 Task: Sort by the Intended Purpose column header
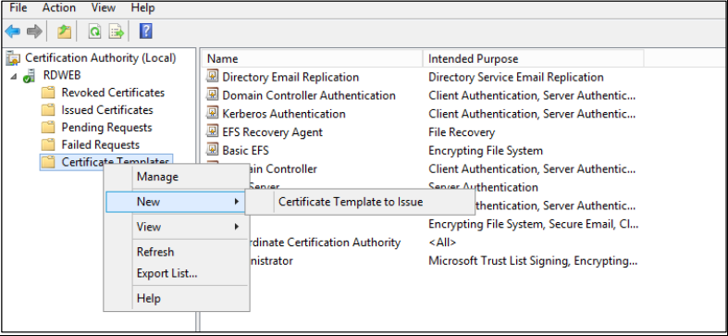click(x=534, y=59)
